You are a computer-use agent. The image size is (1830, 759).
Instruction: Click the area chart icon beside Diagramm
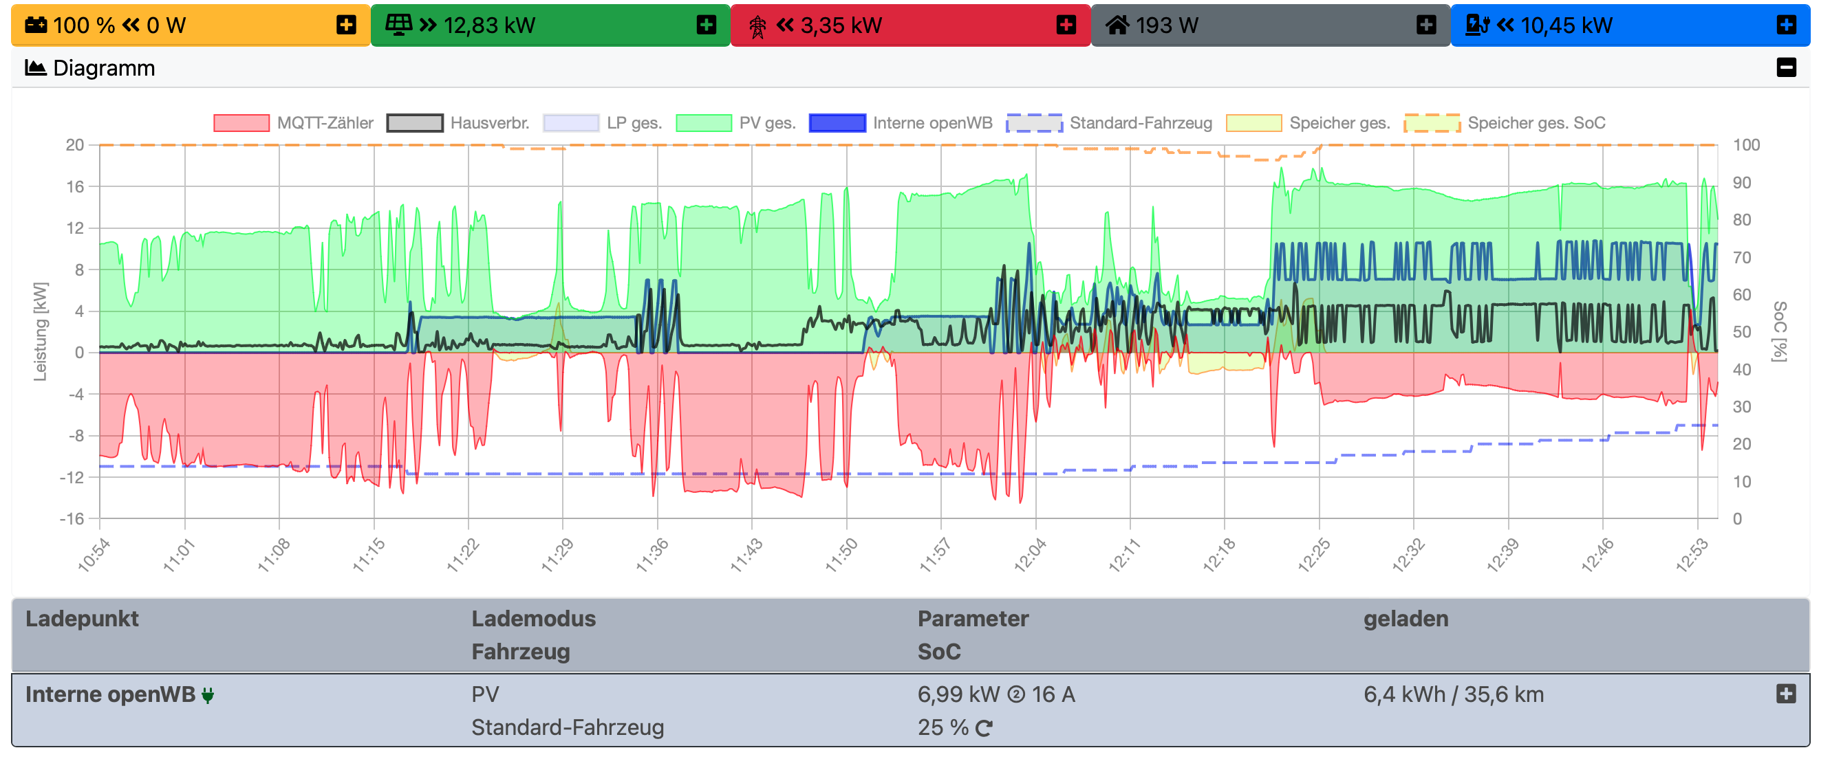tap(36, 67)
